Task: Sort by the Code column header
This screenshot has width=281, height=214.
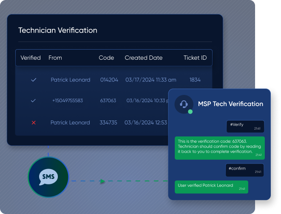Action: pos(106,58)
